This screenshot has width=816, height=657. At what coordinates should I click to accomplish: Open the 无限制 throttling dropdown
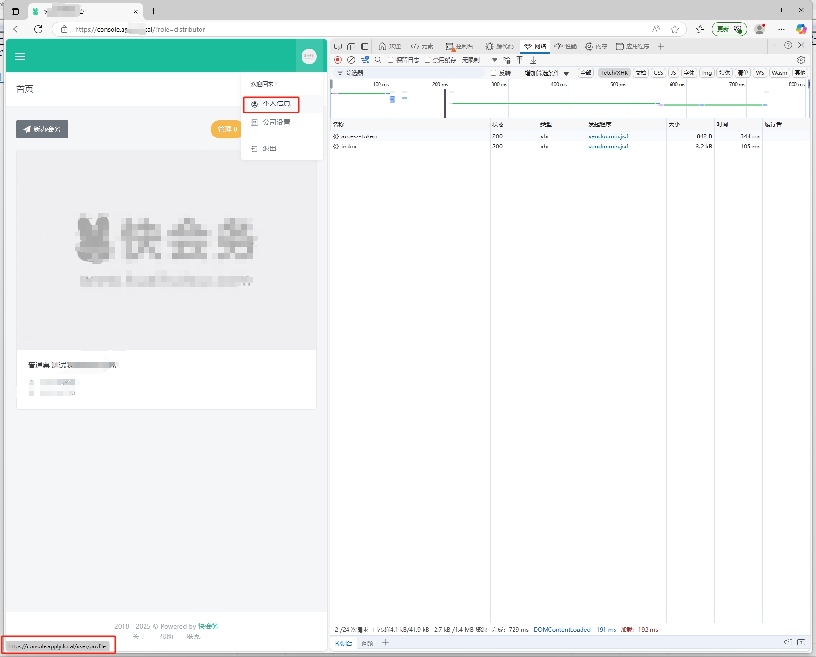[x=480, y=60]
